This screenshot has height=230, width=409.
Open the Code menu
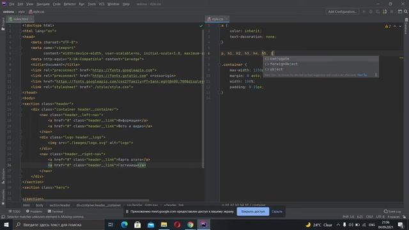click(57, 4)
